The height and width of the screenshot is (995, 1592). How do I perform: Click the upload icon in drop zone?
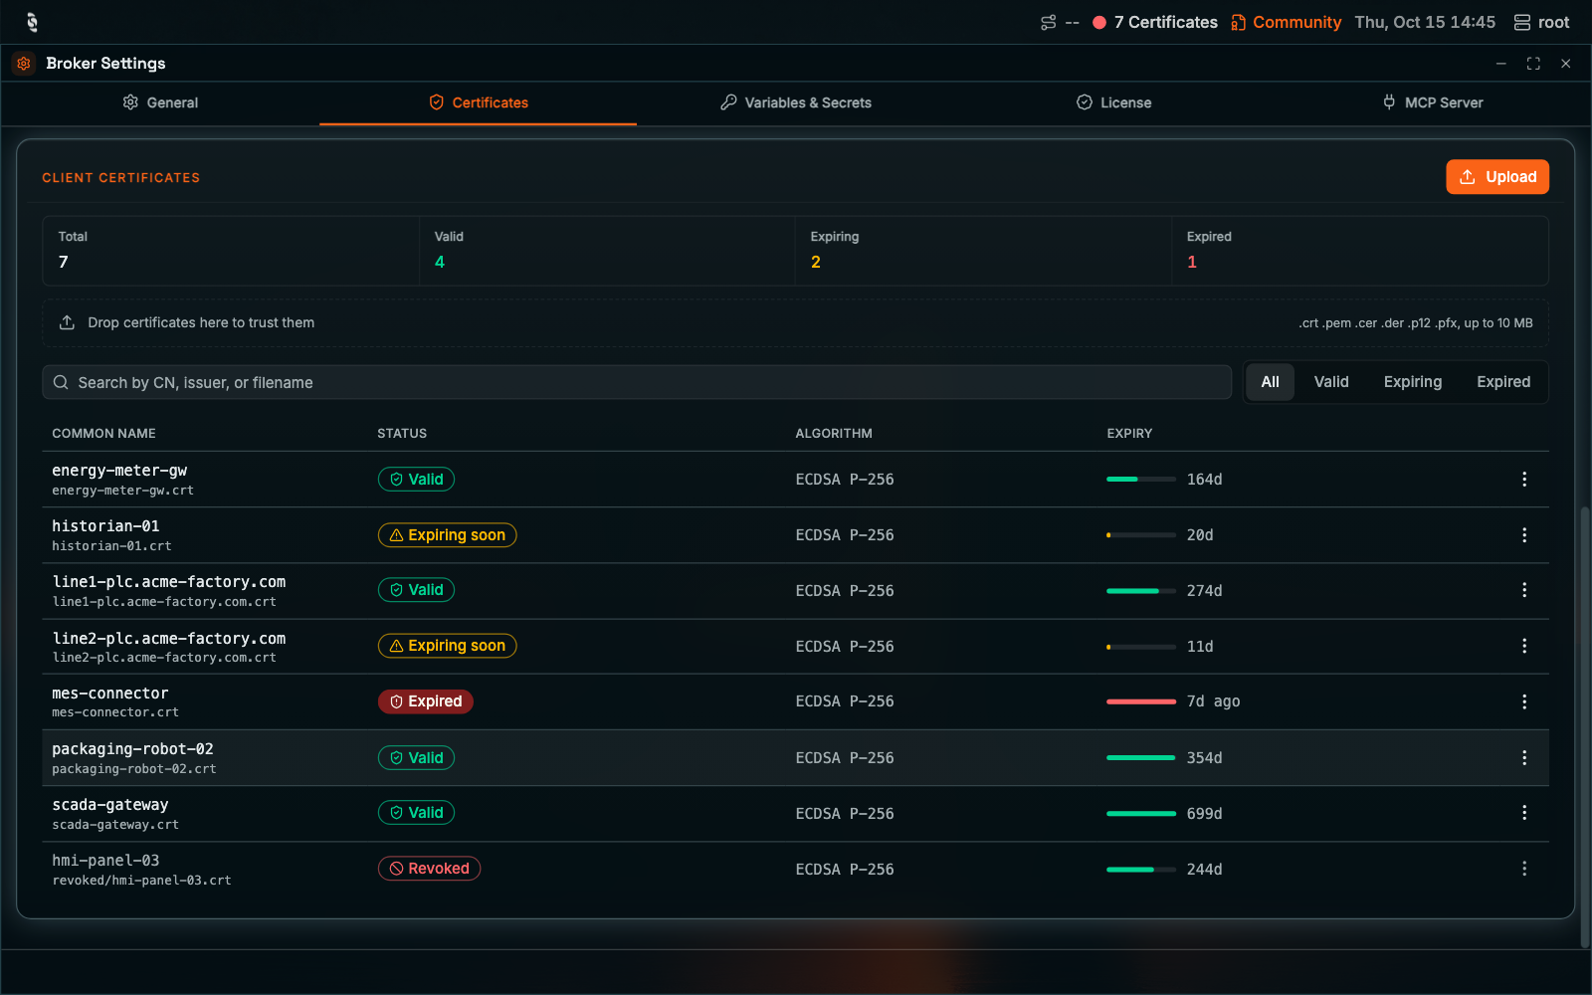[67, 322]
